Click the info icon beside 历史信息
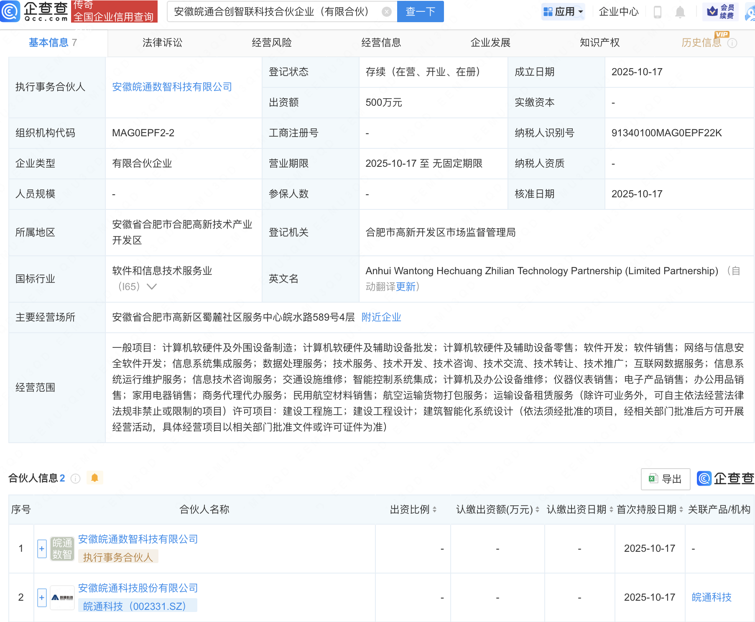755x622 pixels. (x=732, y=43)
